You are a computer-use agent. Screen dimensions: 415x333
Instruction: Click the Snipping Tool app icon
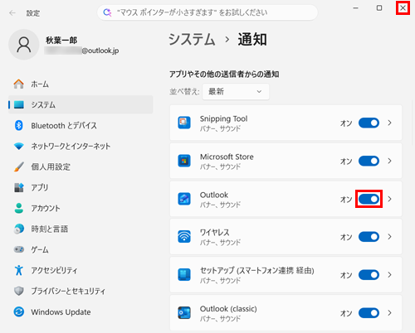pyautogui.click(x=184, y=123)
